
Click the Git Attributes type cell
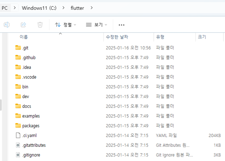[x=172, y=145]
